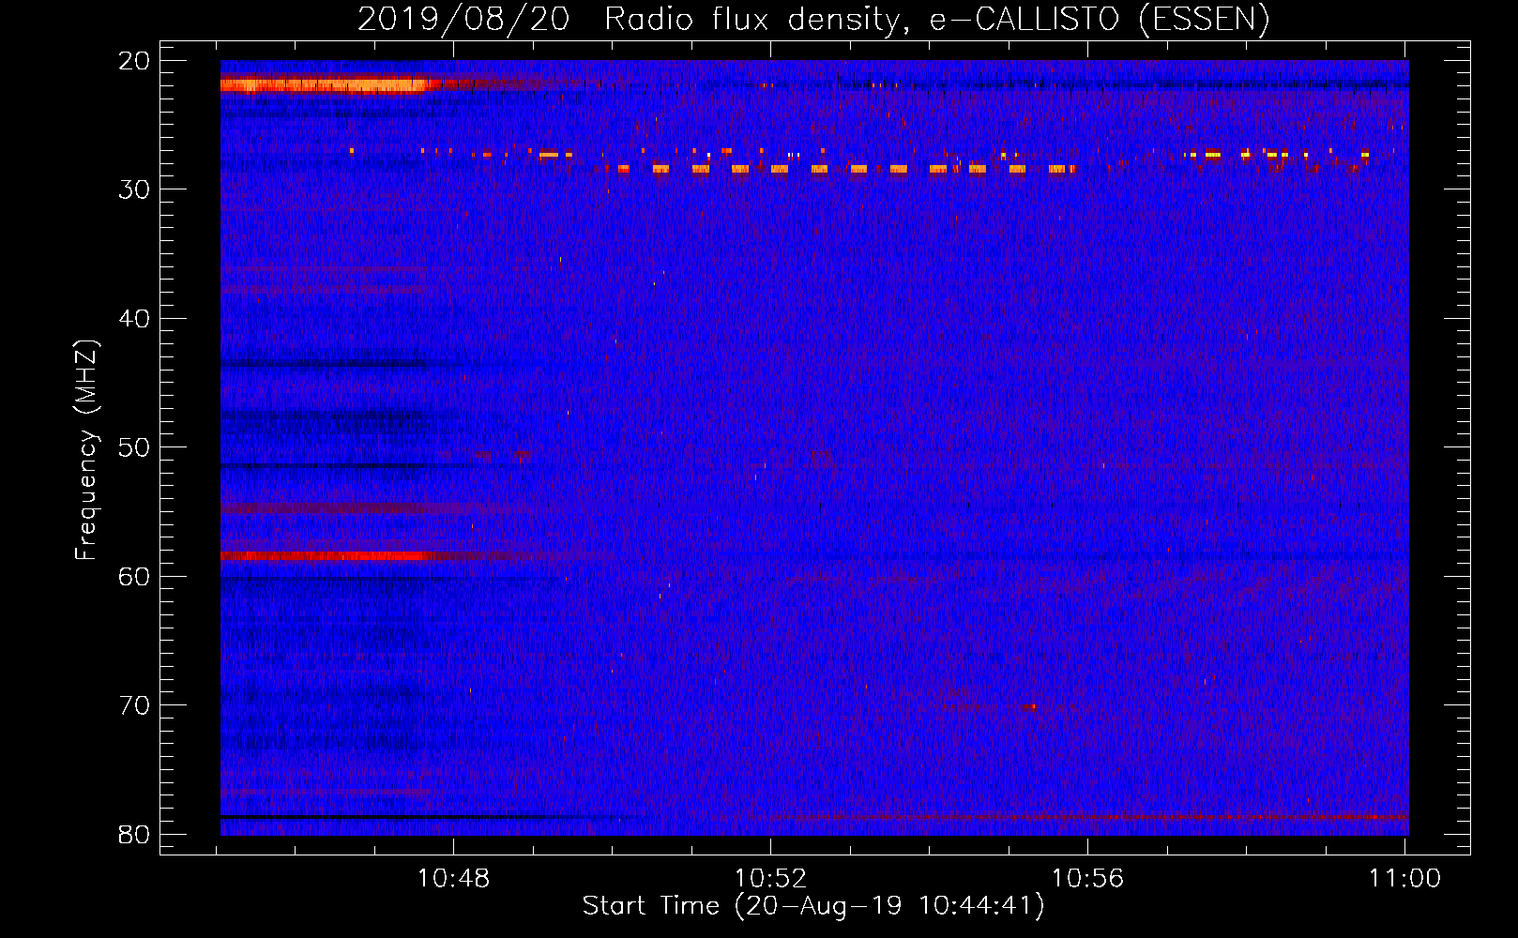Click the '70' frequency tick label

click(x=135, y=705)
